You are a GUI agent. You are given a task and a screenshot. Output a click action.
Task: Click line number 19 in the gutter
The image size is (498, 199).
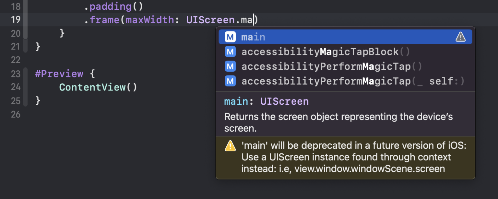[x=16, y=19]
